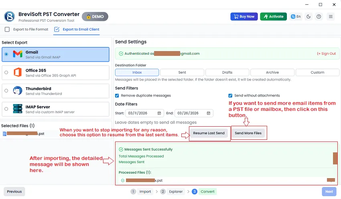Screen dimensions: 341x199
Task: Click the End date field
Action: pyautogui.click(x=194, y=113)
